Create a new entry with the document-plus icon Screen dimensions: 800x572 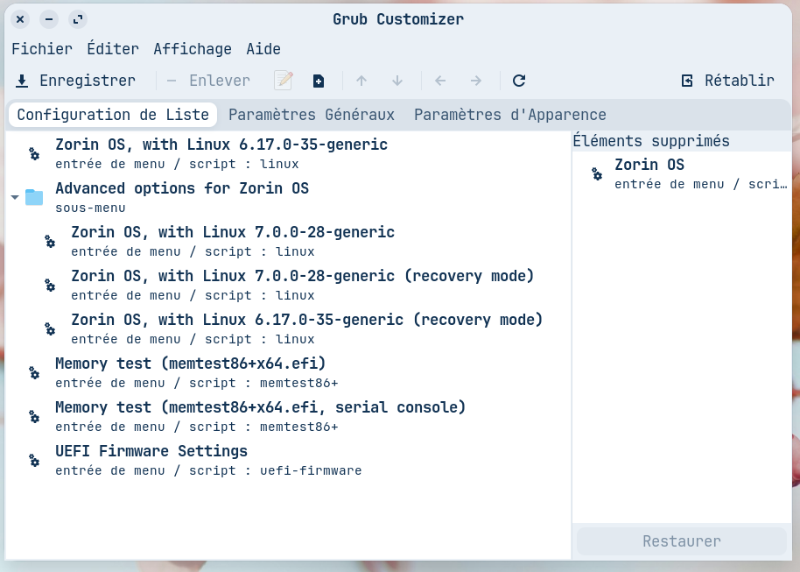319,81
